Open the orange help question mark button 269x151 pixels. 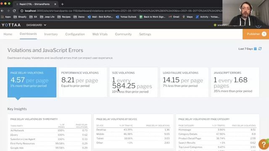click(x=264, y=144)
